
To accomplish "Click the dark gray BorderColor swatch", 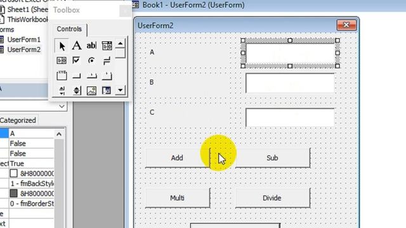I will click(x=13, y=193).
